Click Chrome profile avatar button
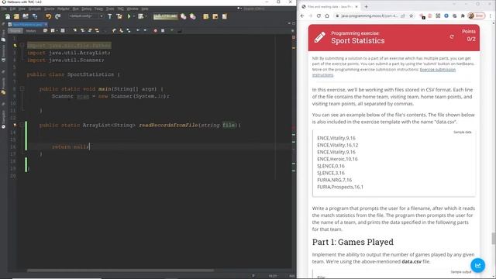 pyautogui.click(x=477, y=15)
